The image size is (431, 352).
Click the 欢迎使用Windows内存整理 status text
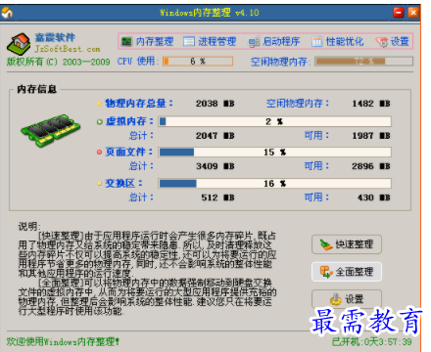coord(63,341)
